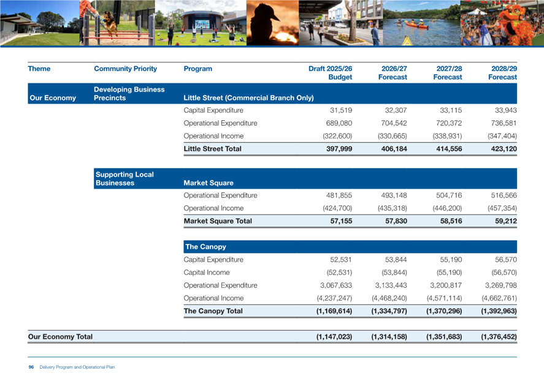The image size is (544, 384).
Task: Click 'Supporting Local Businesses' priority label
Action: (125, 179)
